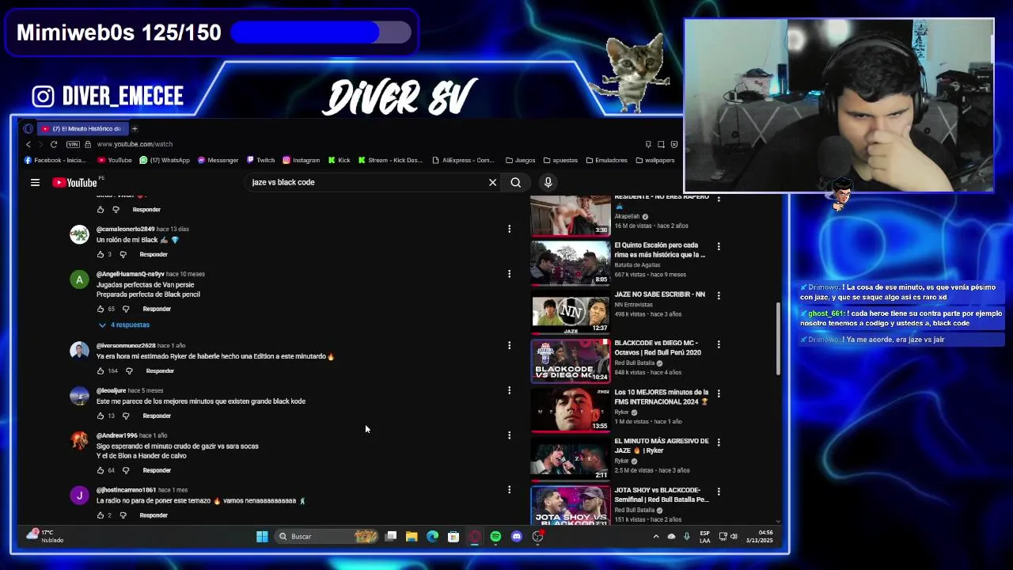The width and height of the screenshot is (1013, 570).
Task: Like the @camaleonerto2849 comment
Action: (100, 254)
